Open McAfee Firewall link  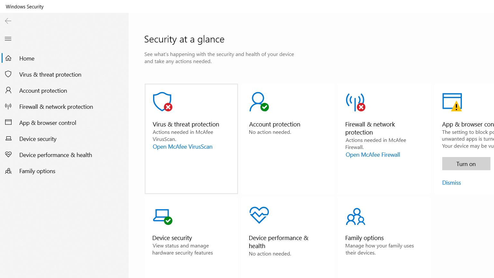click(373, 155)
